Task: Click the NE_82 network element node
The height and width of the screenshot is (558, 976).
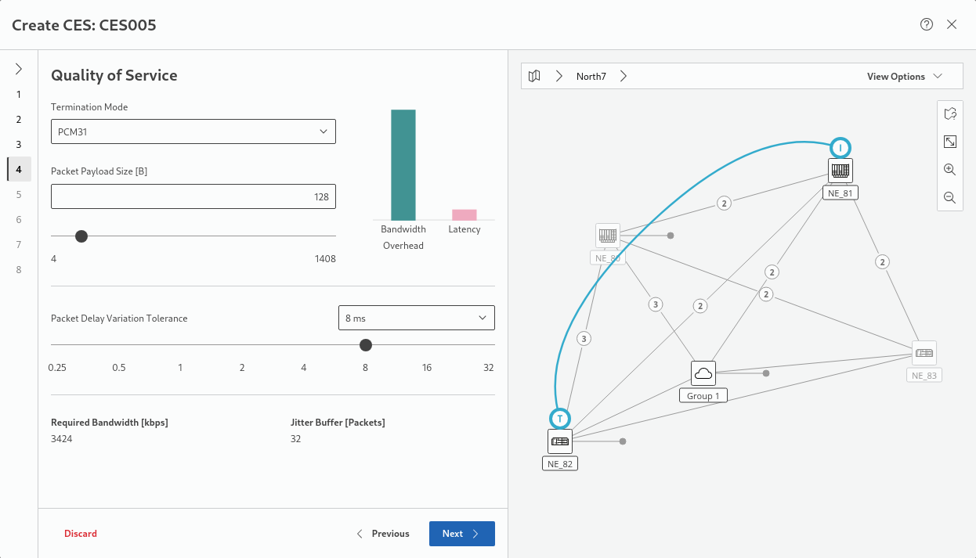Action: pyautogui.click(x=560, y=441)
